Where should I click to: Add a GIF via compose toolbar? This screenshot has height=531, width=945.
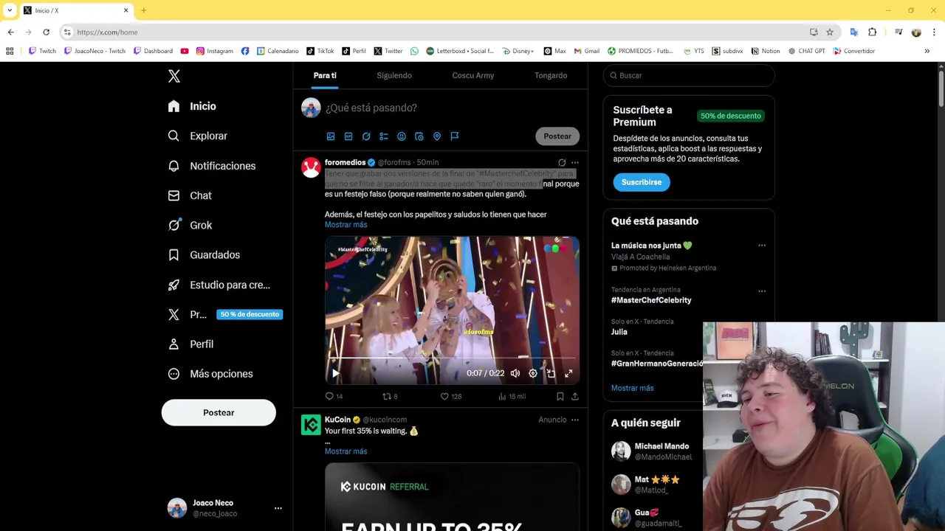click(x=348, y=136)
